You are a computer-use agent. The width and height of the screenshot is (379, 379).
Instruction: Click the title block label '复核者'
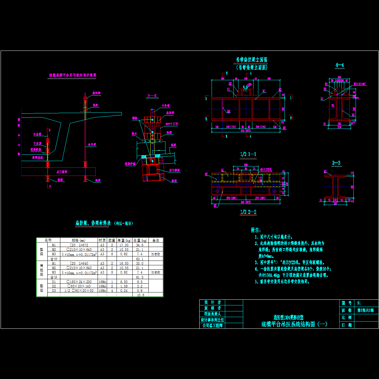coord(212,308)
